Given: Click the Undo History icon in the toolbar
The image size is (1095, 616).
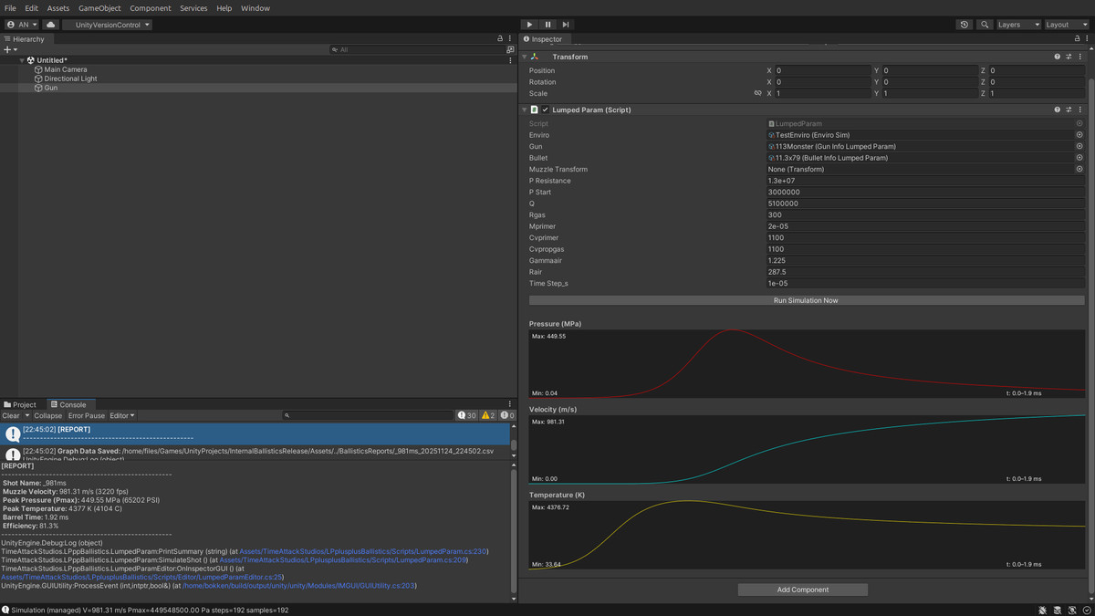Looking at the screenshot, I should point(965,25).
